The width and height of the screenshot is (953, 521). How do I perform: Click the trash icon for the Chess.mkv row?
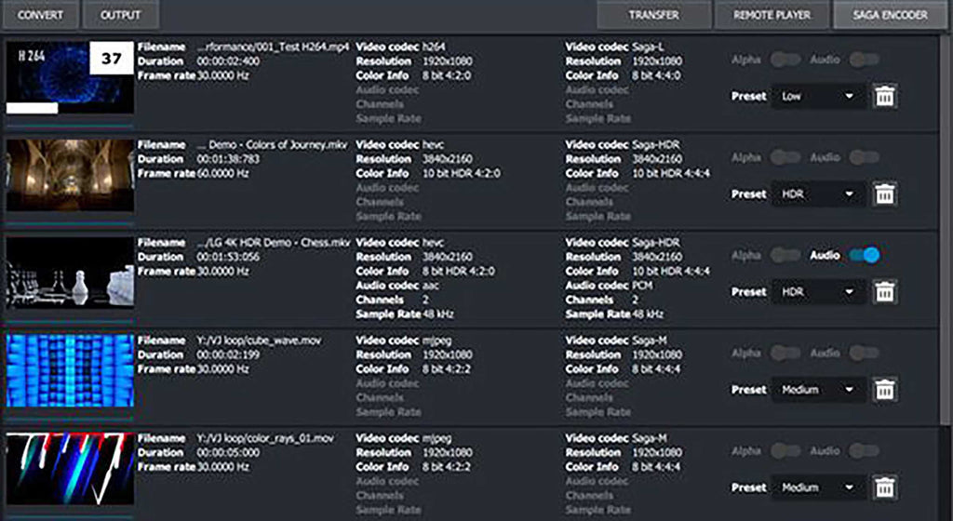click(x=884, y=292)
